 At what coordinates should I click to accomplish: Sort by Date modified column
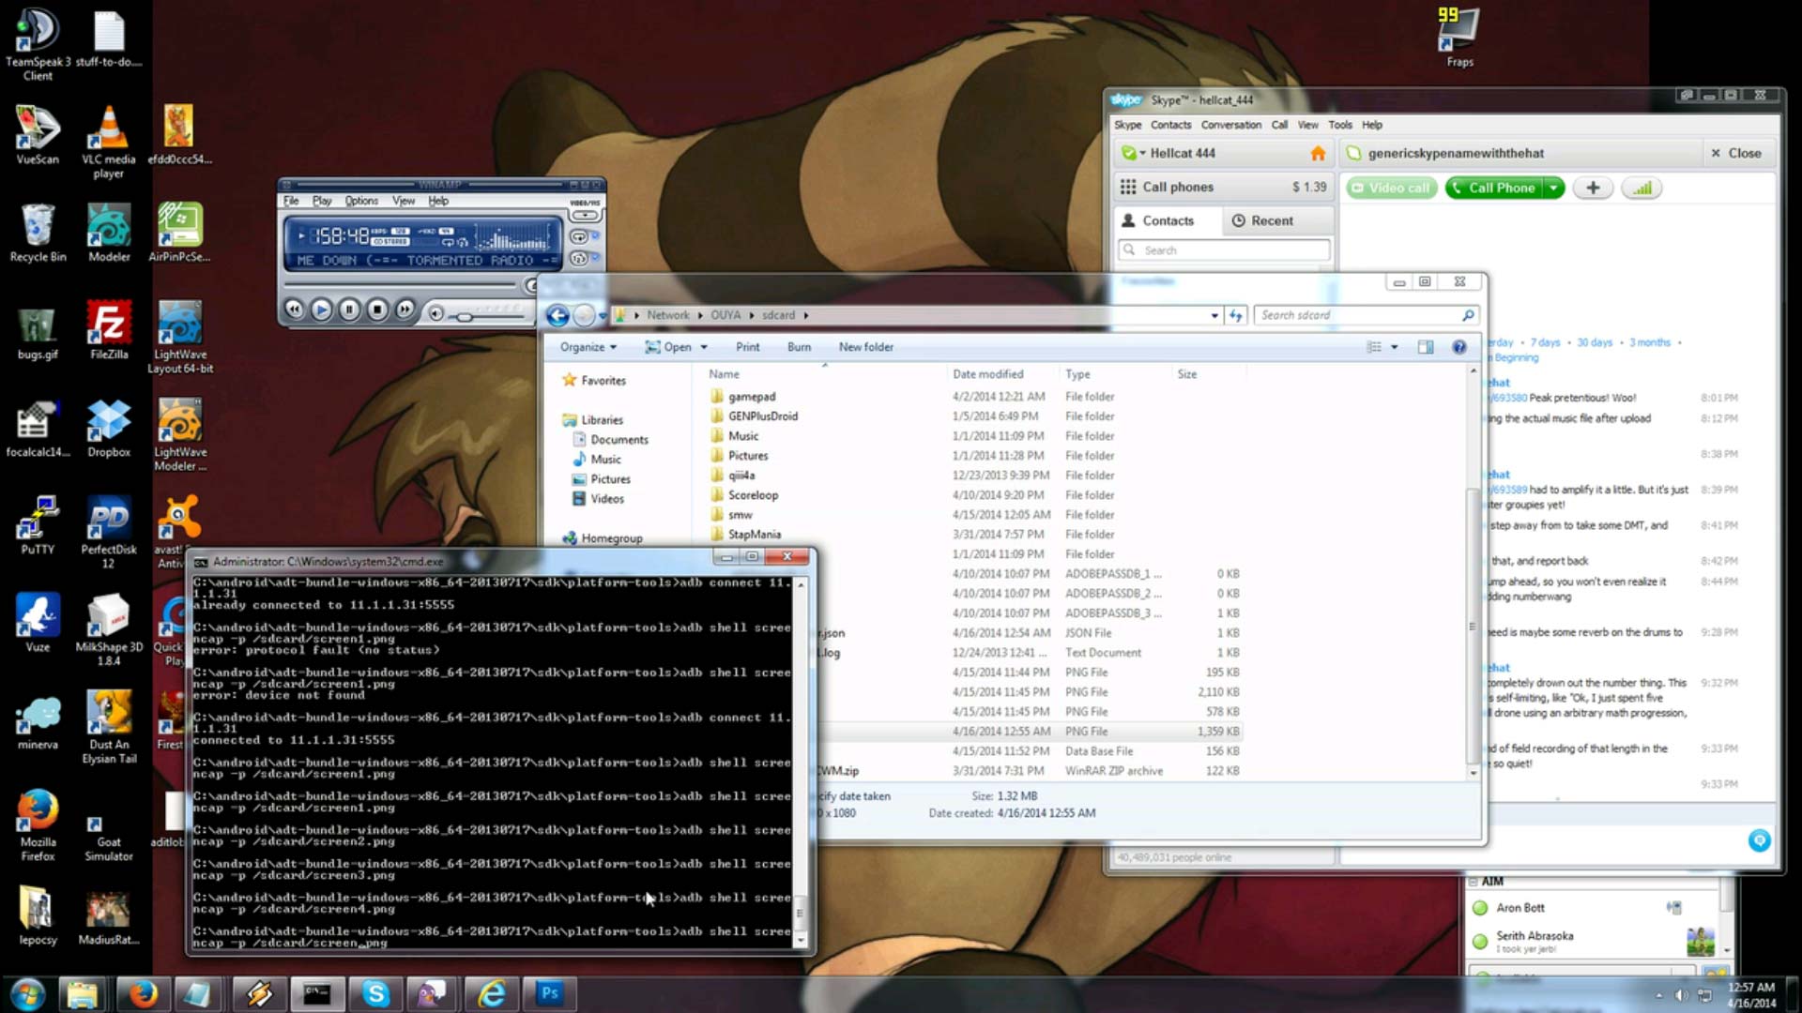click(988, 374)
